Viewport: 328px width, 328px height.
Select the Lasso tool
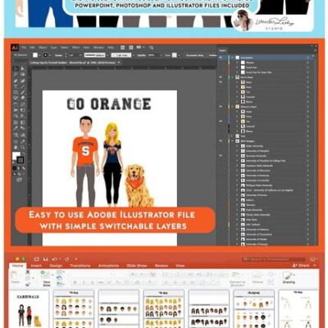(22, 75)
